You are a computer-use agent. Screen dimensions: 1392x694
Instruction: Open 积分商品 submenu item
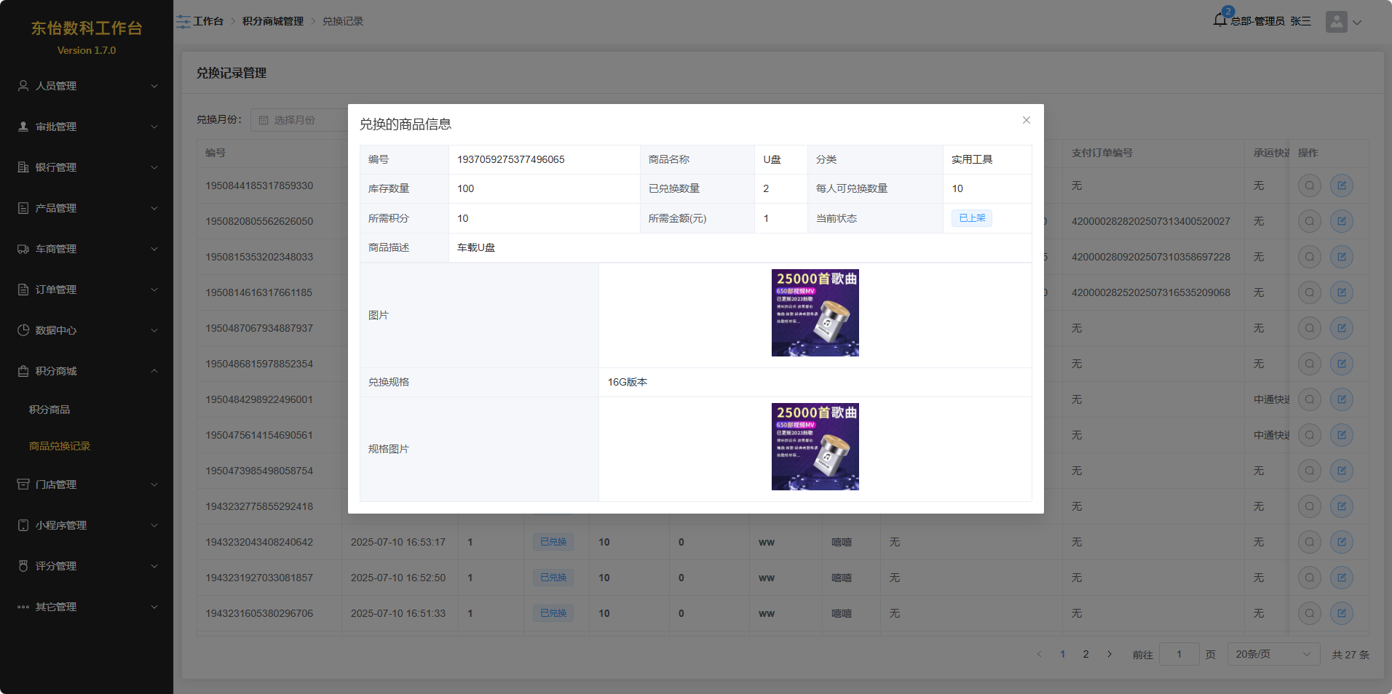(x=50, y=410)
